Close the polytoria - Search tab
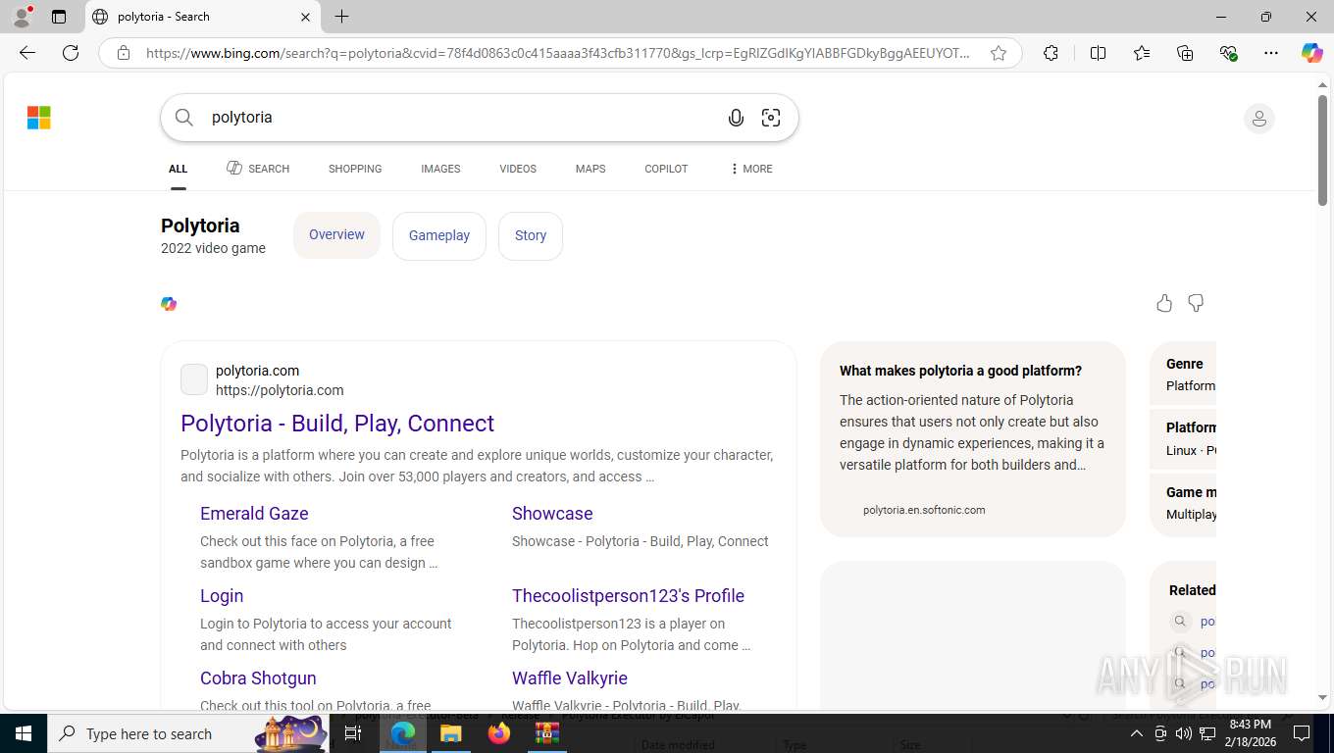The height and width of the screenshot is (753, 1334). click(x=305, y=17)
